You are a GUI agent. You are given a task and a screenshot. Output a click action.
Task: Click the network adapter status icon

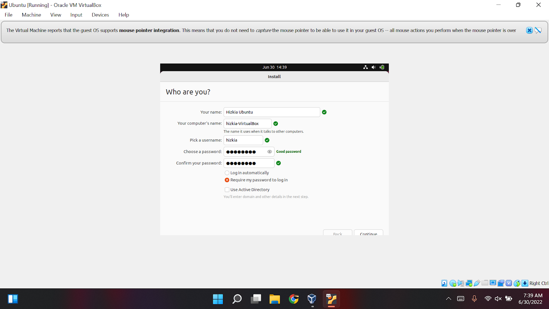pyautogui.click(x=469, y=283)
